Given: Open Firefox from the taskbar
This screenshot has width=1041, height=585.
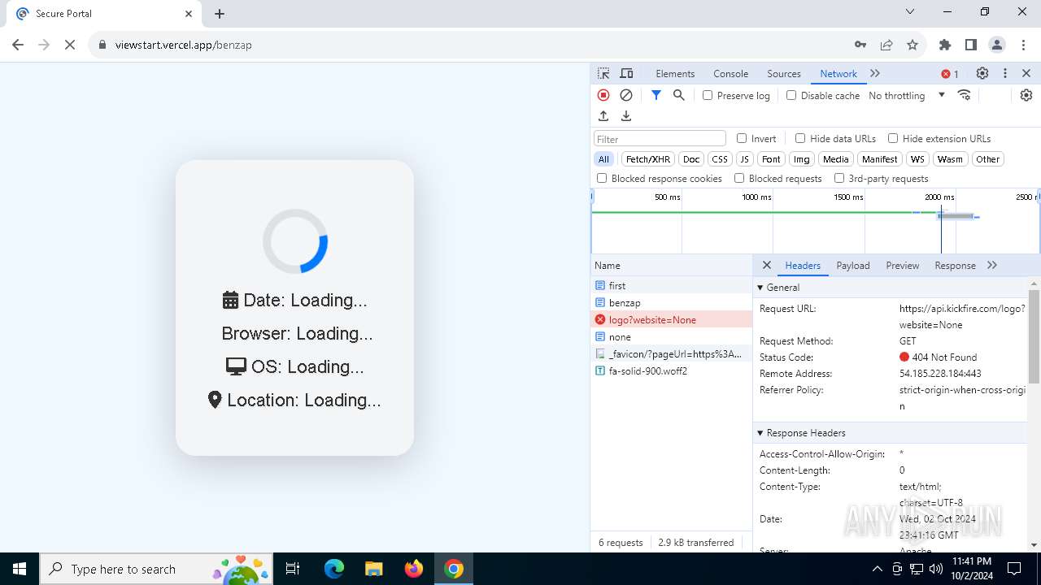Looking at the screenshot, I should [414, 569].
